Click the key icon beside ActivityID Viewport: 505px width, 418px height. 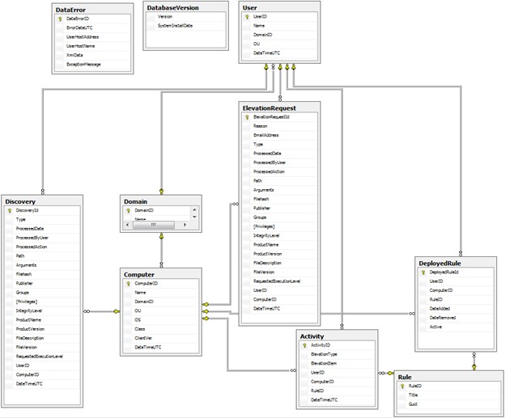pos(304,345)
